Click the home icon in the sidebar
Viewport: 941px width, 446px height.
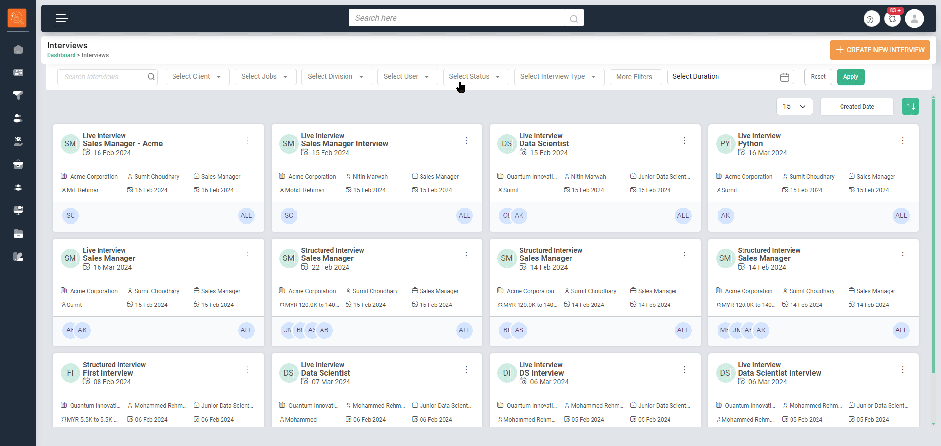tap(18, 49)
